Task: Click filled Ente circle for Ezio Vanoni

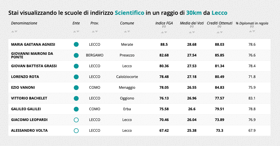Action: coord(76,87)
